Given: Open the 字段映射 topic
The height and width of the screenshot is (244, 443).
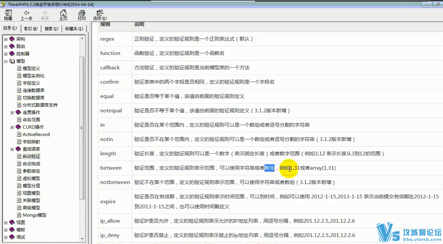Looking at the screenshot, I should 31,142.
